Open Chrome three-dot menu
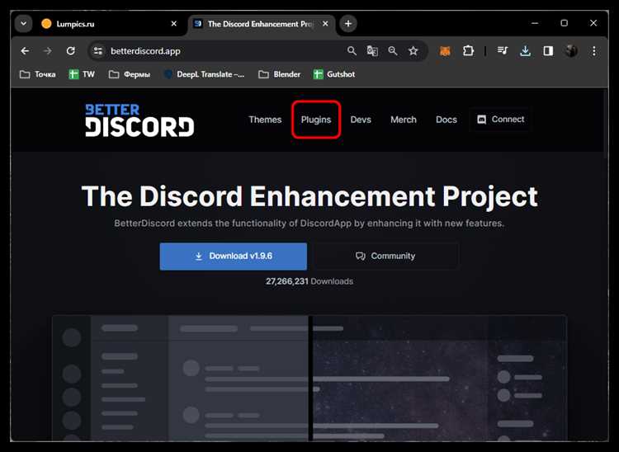 [x=594, y=51]
